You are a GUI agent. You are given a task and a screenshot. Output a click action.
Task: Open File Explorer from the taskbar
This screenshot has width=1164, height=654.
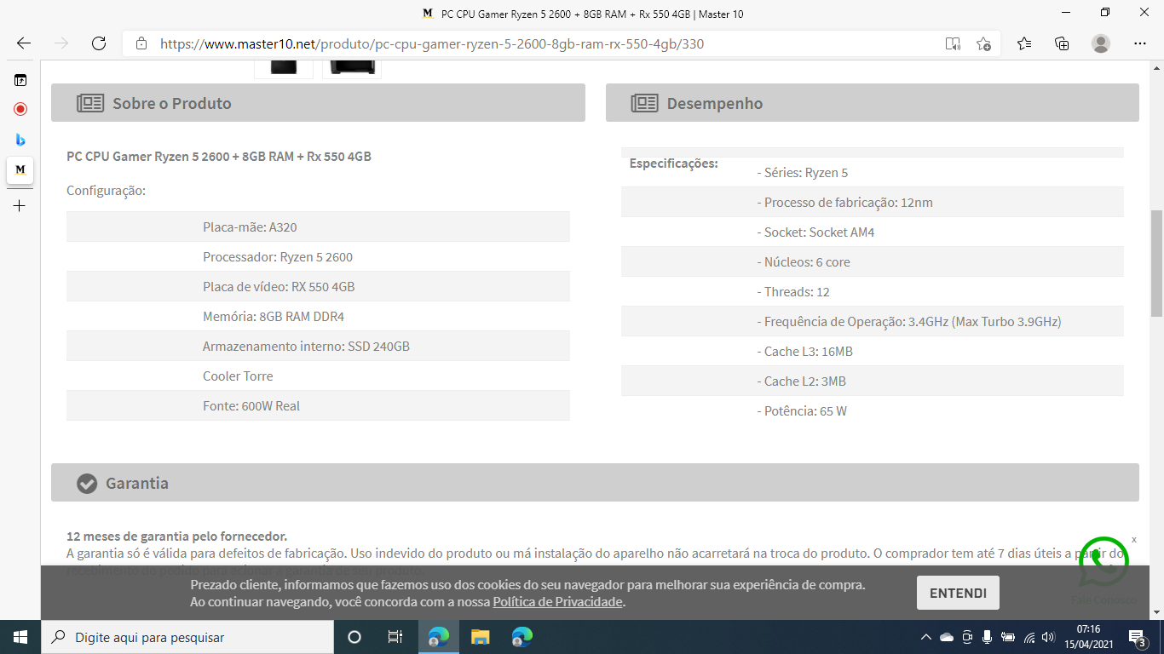click(x=481, y=637)
